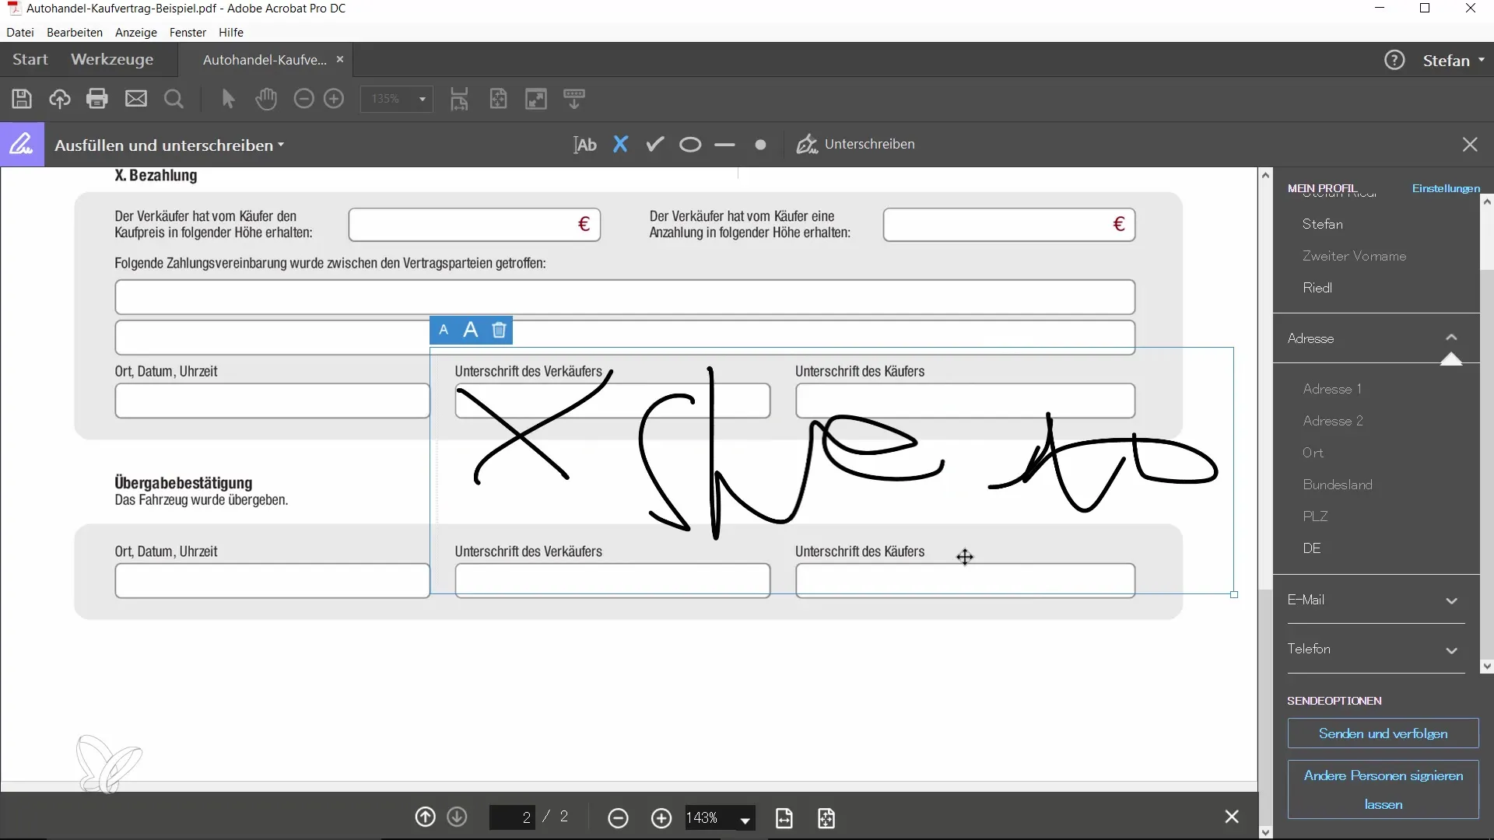The height and width of the screenshot is (840, 1494).
Task: Click the print icon in toolbar
Action: 97,99
